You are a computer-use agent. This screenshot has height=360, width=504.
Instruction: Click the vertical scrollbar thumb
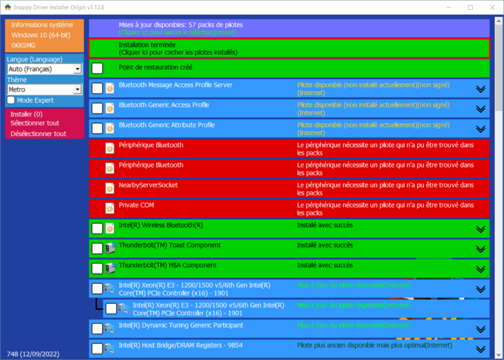click(x=499, y=68)
